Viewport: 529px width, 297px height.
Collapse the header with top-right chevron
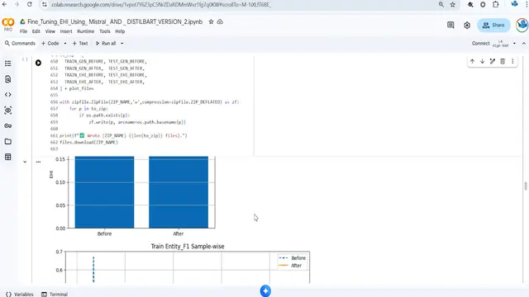tap(523, 44)
